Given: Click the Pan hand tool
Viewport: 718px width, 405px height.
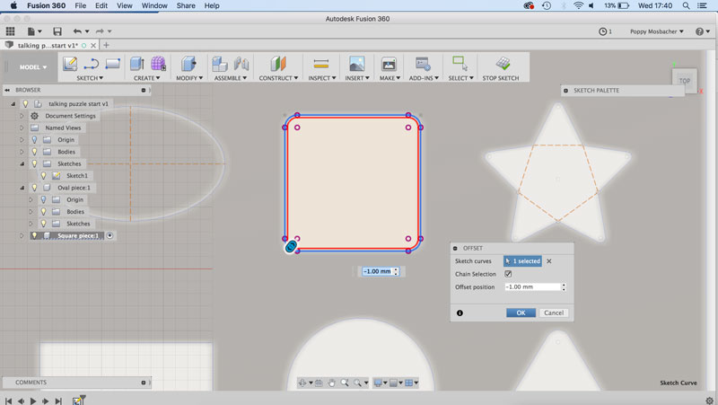Looking at the screenshot, I should (331, 383).
